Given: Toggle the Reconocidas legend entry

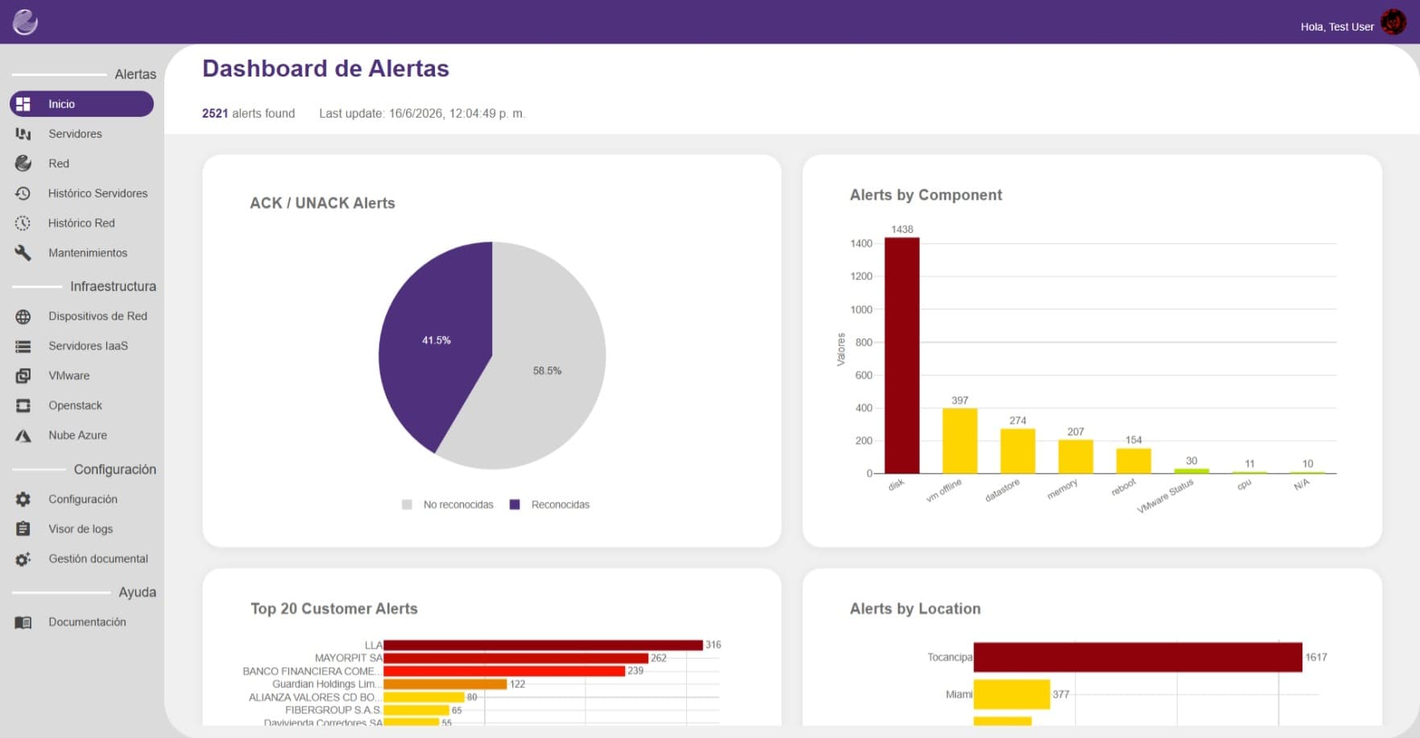Looking at the screenshot, I should pos(550,505).
